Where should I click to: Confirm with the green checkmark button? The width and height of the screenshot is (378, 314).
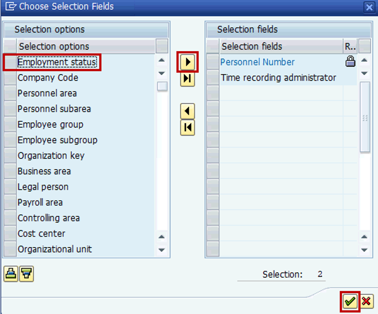[350, 302]
